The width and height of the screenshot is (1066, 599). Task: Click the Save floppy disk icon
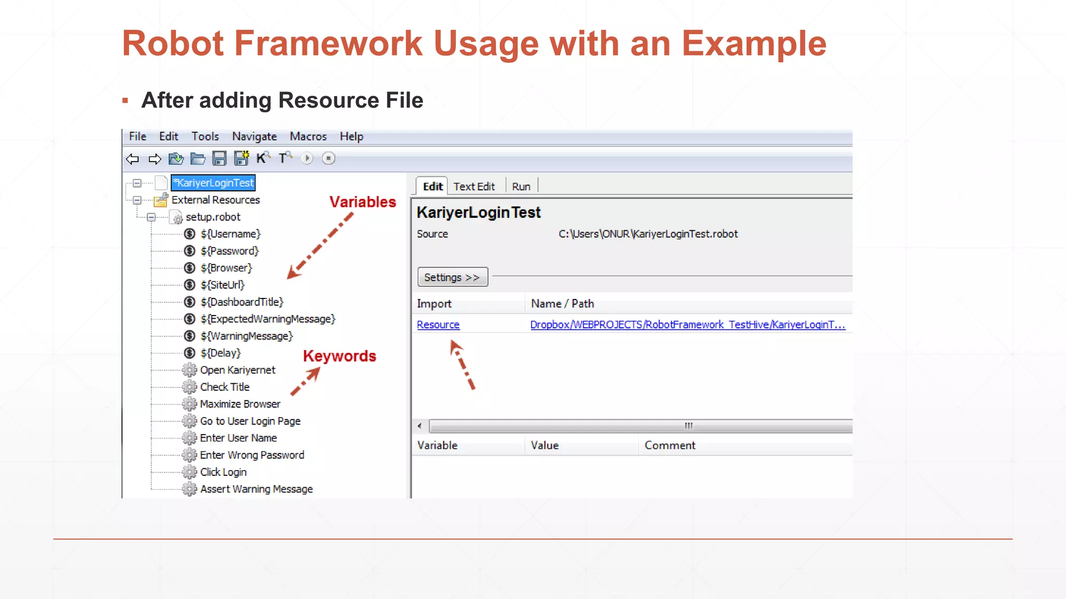click(220, 158)
